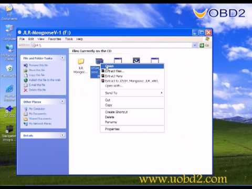Choose Open in the context menu
This screenshot has width=252, height=189.
[132, 66]
